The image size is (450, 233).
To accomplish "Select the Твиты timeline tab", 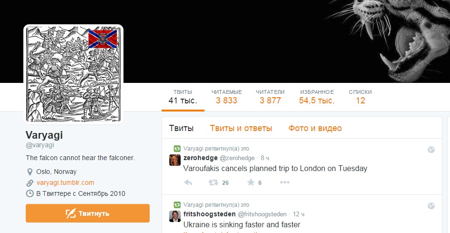I will pyautogui.click(x=181, y=128).
